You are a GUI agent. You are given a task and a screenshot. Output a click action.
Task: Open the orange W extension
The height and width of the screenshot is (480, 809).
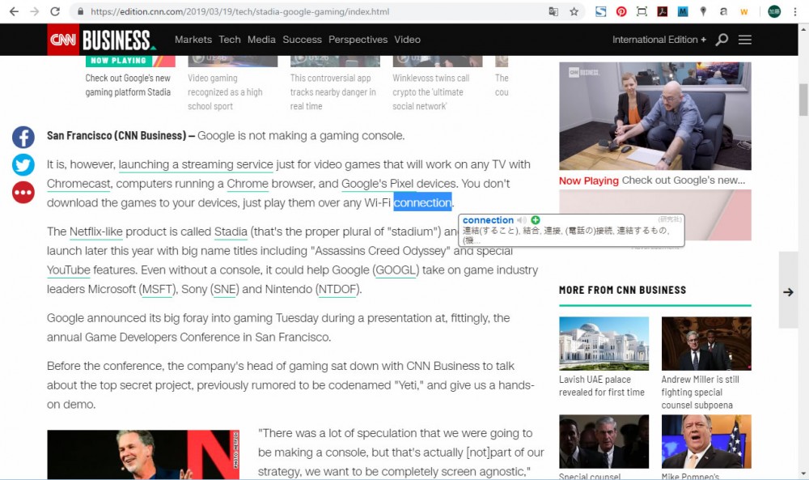coord(744,11)
